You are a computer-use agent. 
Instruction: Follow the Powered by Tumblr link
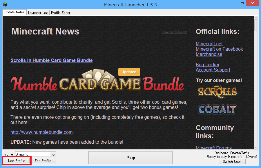pos(174,32)
